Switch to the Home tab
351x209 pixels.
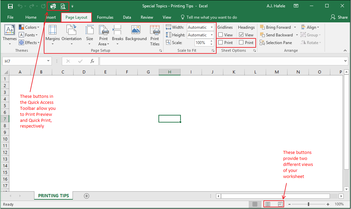pyautogui.click(x=31, y=17)
